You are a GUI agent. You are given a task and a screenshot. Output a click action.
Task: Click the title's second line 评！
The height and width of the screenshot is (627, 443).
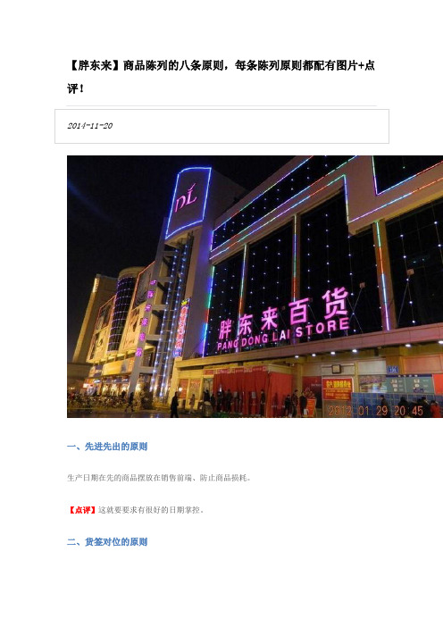pyautogui.click(x=76, y=88)
